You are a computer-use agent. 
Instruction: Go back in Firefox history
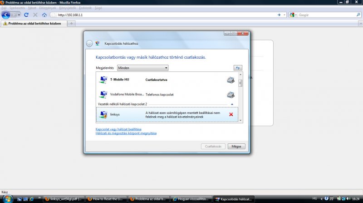(x=6, y=15)
